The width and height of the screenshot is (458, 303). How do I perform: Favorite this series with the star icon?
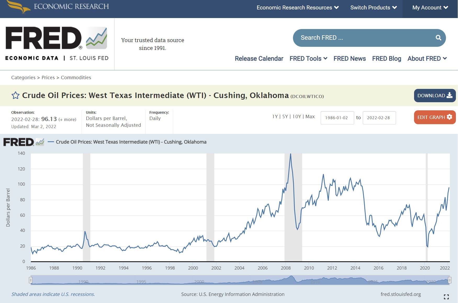[x=15, y=95]
